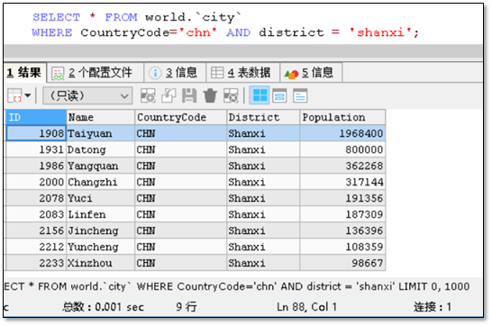This screenshot has width=492, height=326.
Task: Click the colored shapes icon on 5 信息 tab
Action: [291, 74]
